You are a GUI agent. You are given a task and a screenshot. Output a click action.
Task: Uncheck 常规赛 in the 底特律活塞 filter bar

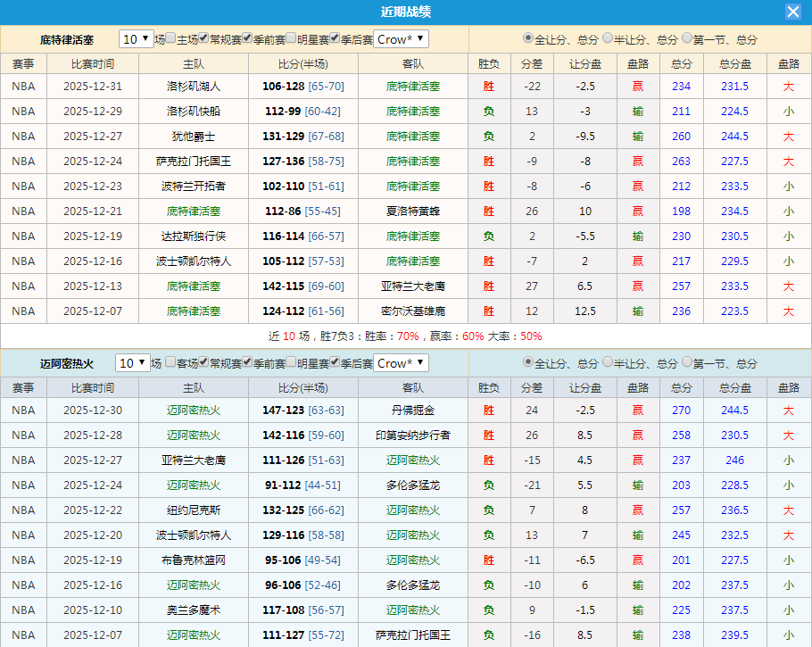point(204,40)
